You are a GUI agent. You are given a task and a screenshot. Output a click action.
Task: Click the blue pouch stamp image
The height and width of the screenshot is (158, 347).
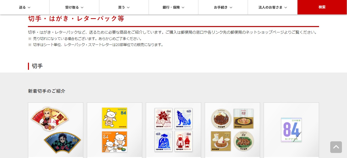tap(164, 141)
